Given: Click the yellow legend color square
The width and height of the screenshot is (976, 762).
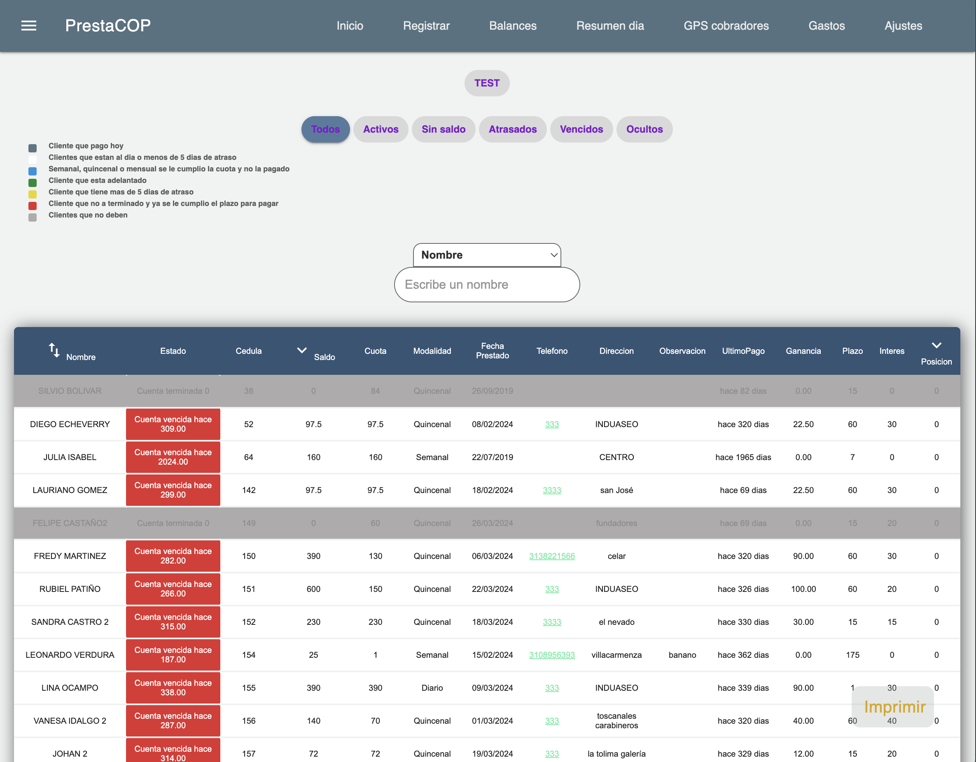Looking at the screenshot, I should (33, 194).
